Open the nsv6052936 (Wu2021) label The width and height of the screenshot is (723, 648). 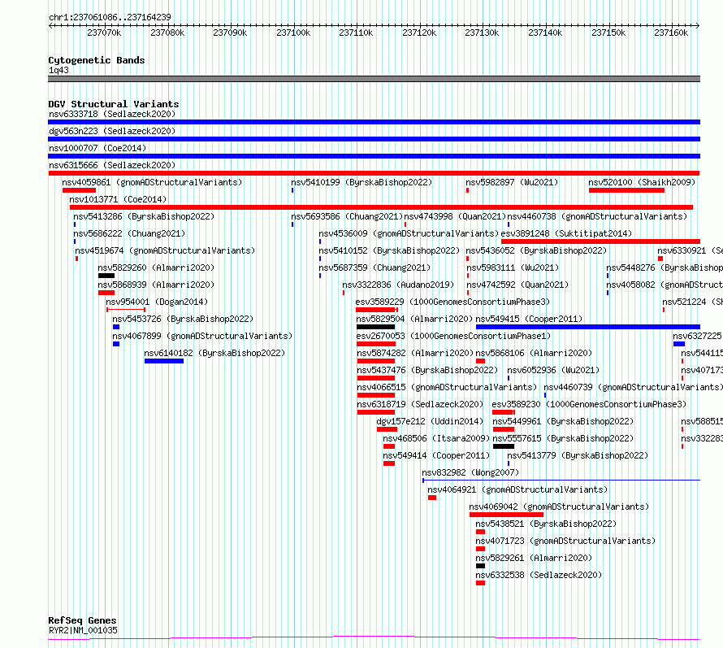pos(553,370)
